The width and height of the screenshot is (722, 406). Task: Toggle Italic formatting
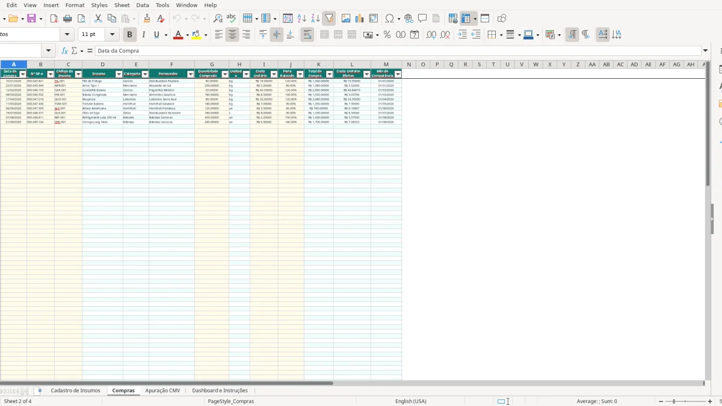(143, 35)
